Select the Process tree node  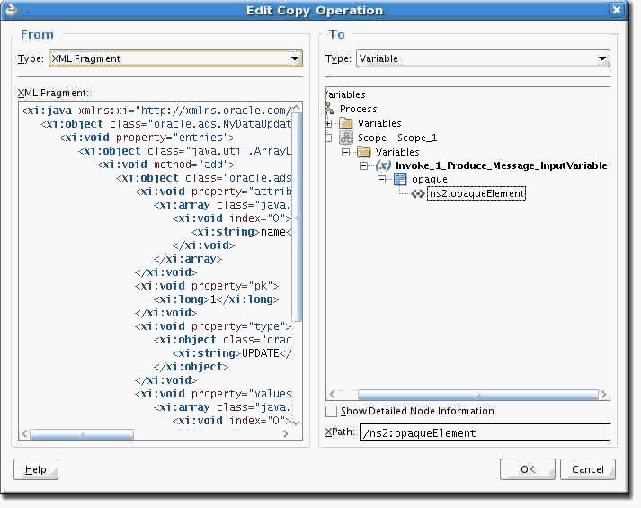[358, 109]
